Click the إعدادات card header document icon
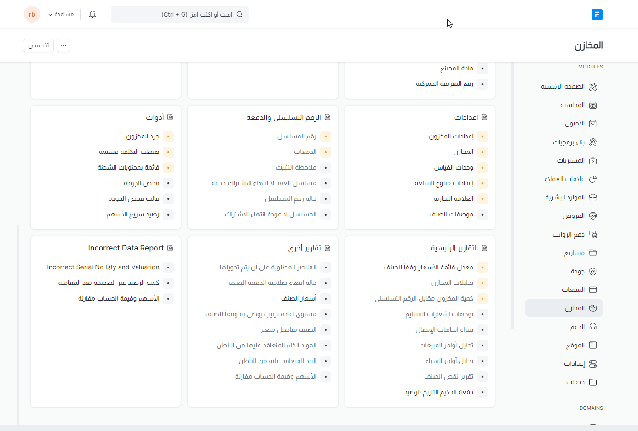The height and width of the screenshot is (431, 638). 484,117
